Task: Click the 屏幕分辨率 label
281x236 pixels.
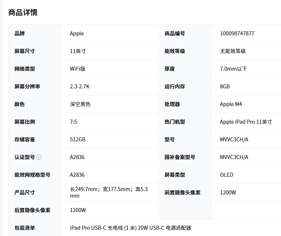Action: pyautogui.click(x=27, y=87)
